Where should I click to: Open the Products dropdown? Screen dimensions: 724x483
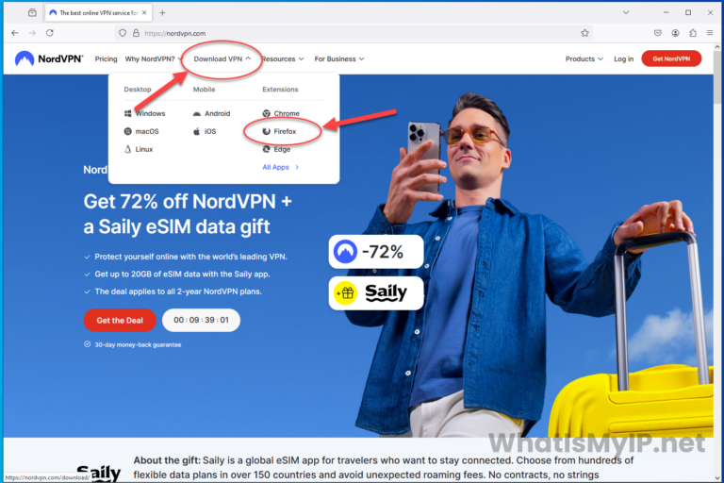[x=584, y=59]
